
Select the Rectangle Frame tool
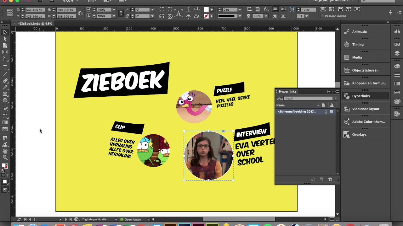coord(5,94)
